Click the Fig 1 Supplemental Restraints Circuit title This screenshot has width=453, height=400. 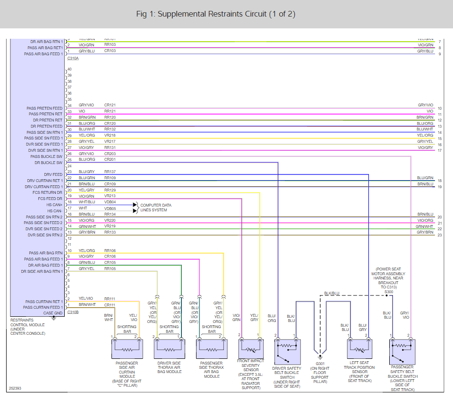215,14
